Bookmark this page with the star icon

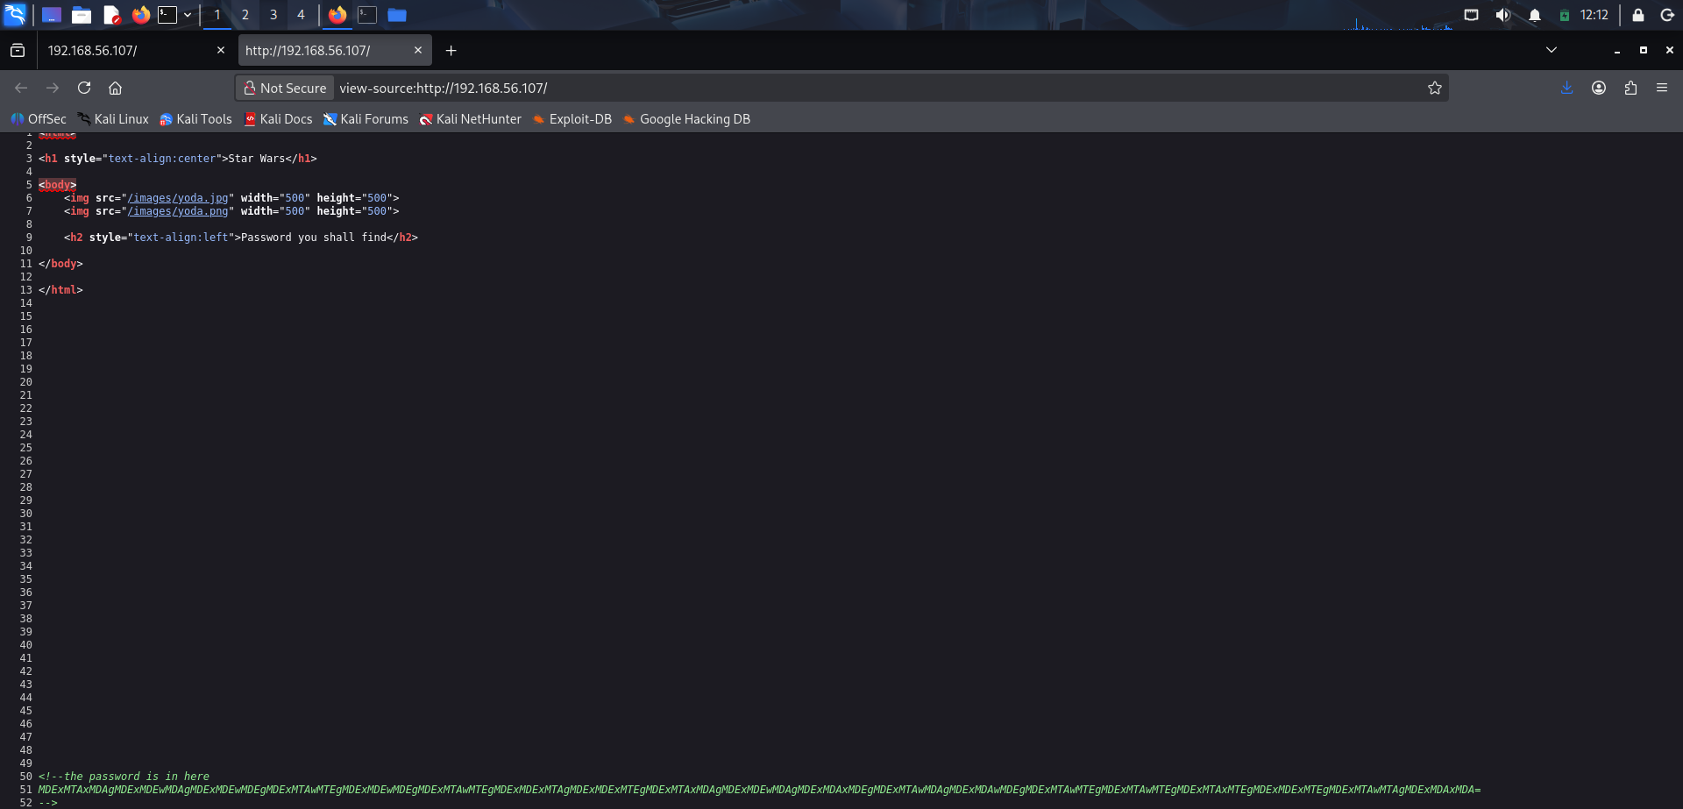(x=1434, y=88)
